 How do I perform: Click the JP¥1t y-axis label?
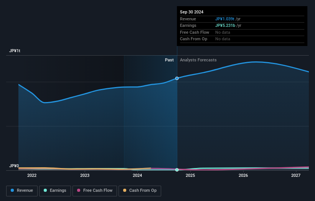click(x=15, y=51)
